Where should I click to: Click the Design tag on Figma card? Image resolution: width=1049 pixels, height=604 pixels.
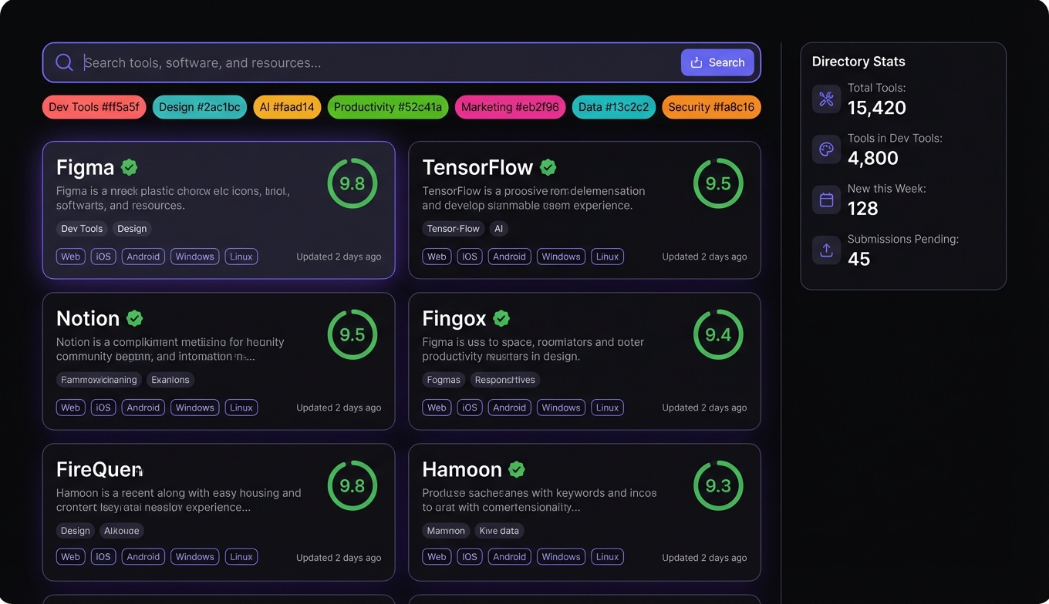(132, 229)
